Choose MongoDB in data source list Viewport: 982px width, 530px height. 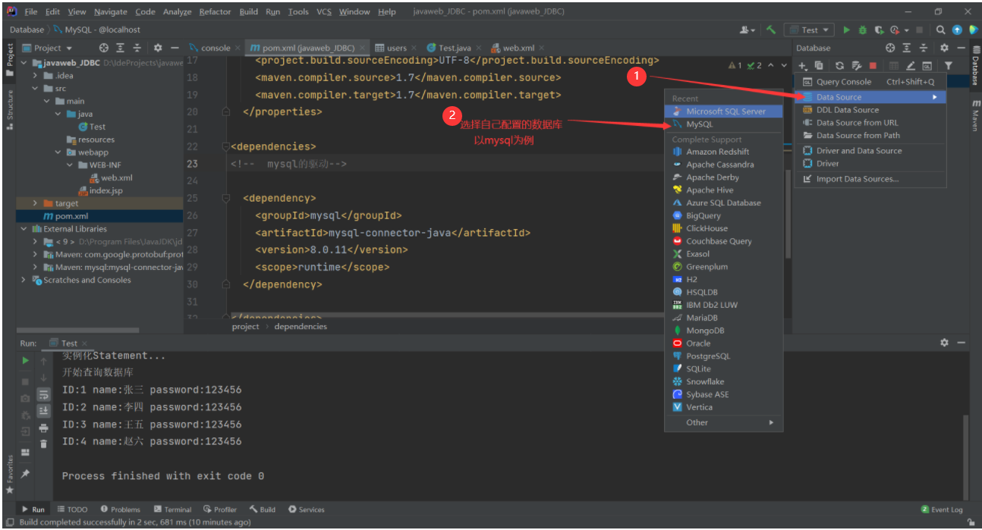(x=723, y=330)
